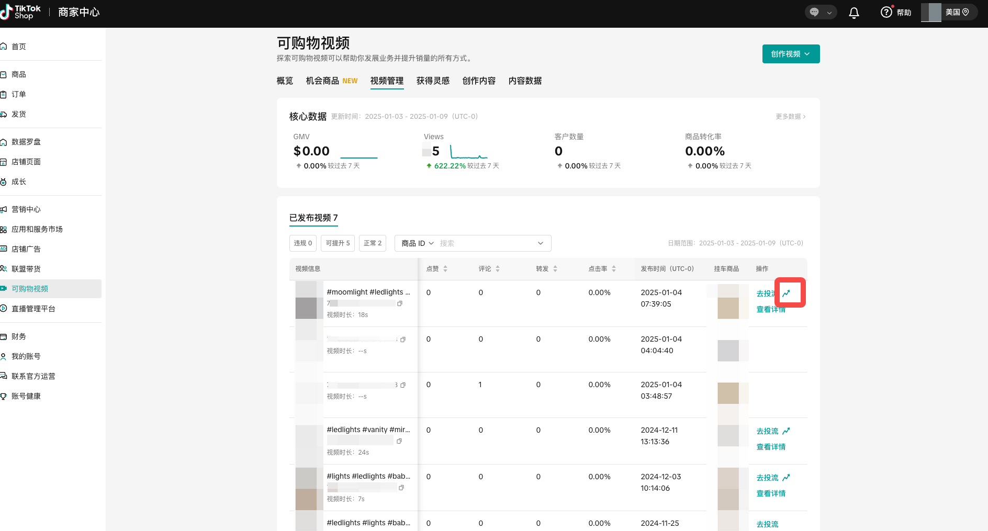
Task: Click 更多数据 link in core data
Action: (790, 117)
